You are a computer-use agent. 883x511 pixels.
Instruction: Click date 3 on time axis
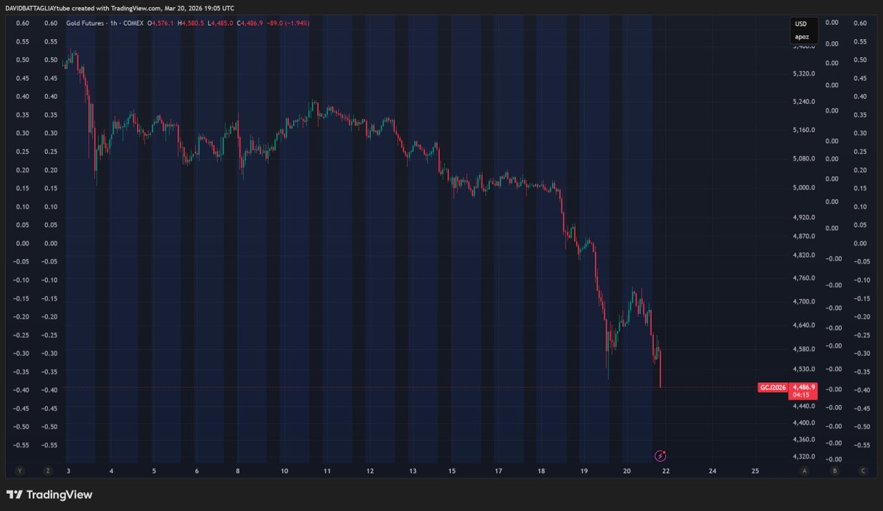68,471
